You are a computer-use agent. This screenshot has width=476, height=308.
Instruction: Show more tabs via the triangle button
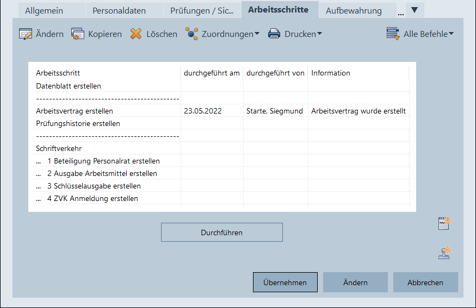(x=415, y=10)
